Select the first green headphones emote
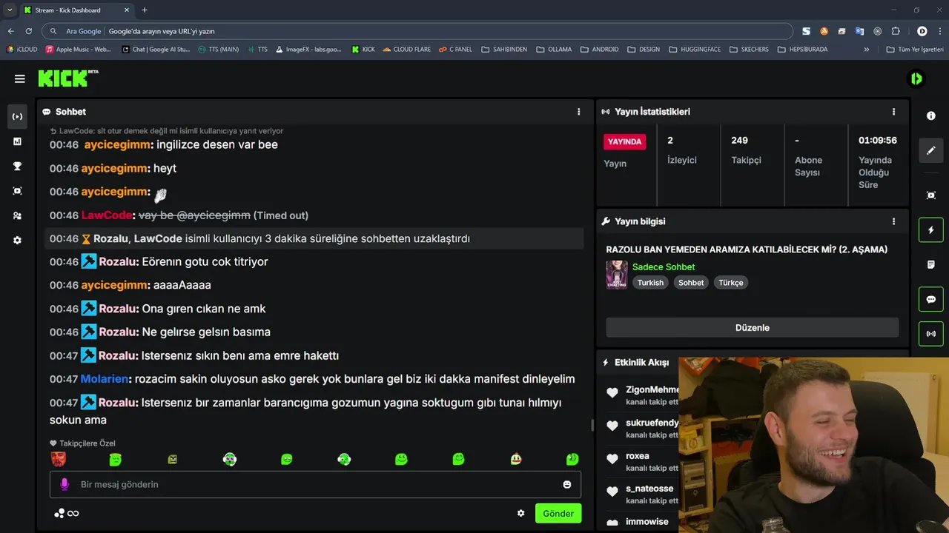This screenshot has height=533, width=949. tap(230, 460)
